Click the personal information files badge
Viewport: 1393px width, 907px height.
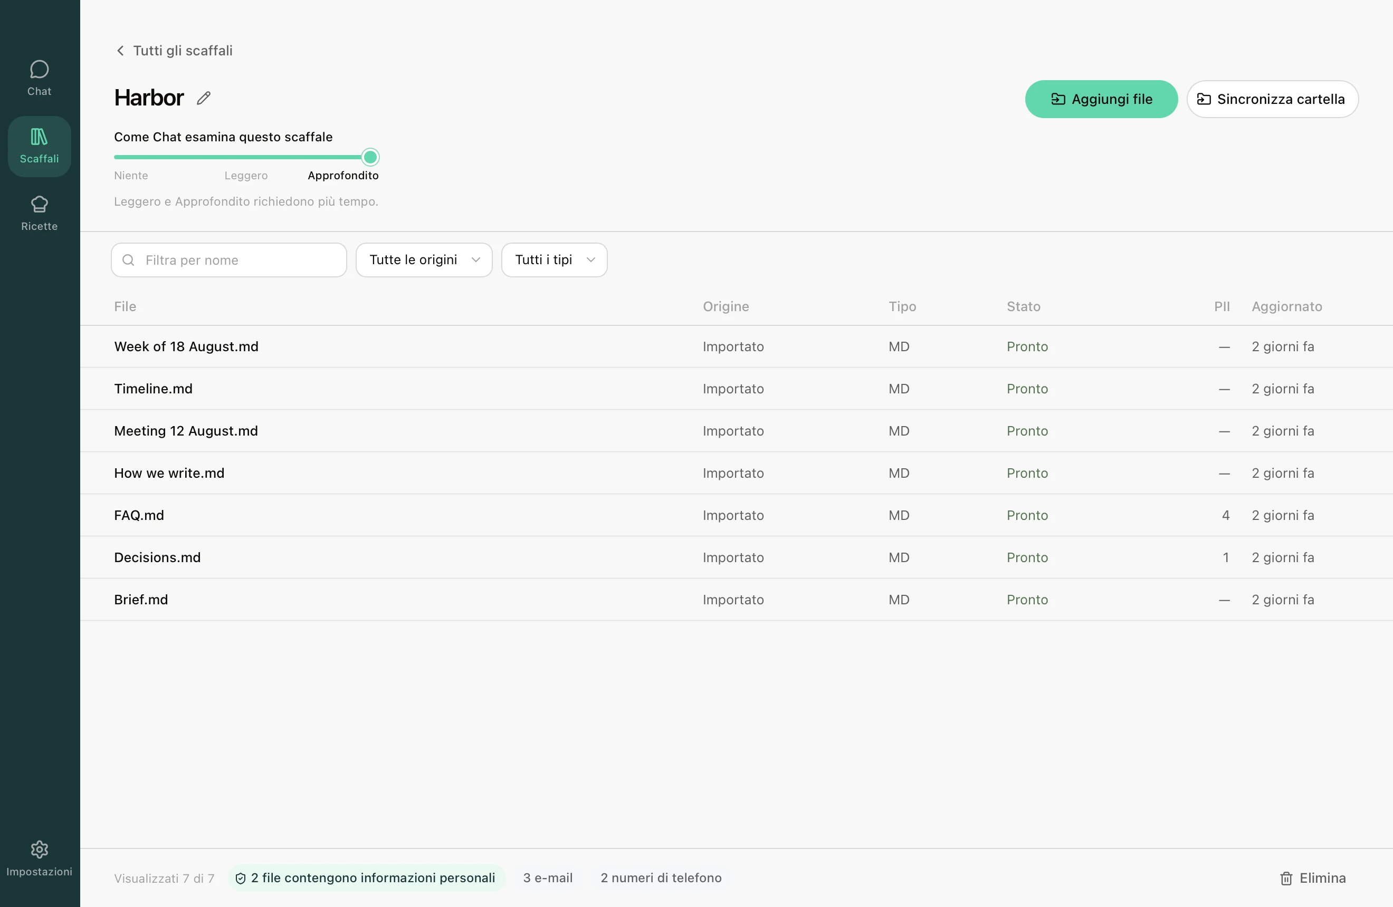pyautogui.click(x=366, y=878)
